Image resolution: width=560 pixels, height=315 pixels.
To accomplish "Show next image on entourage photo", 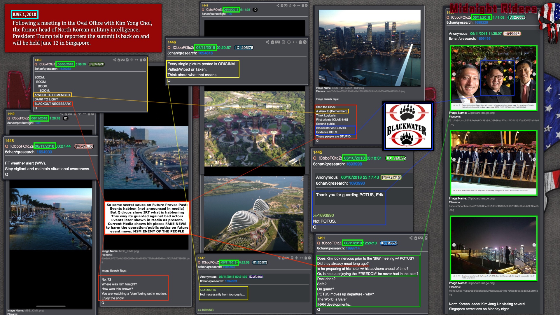I will click(x=534, y=159).
